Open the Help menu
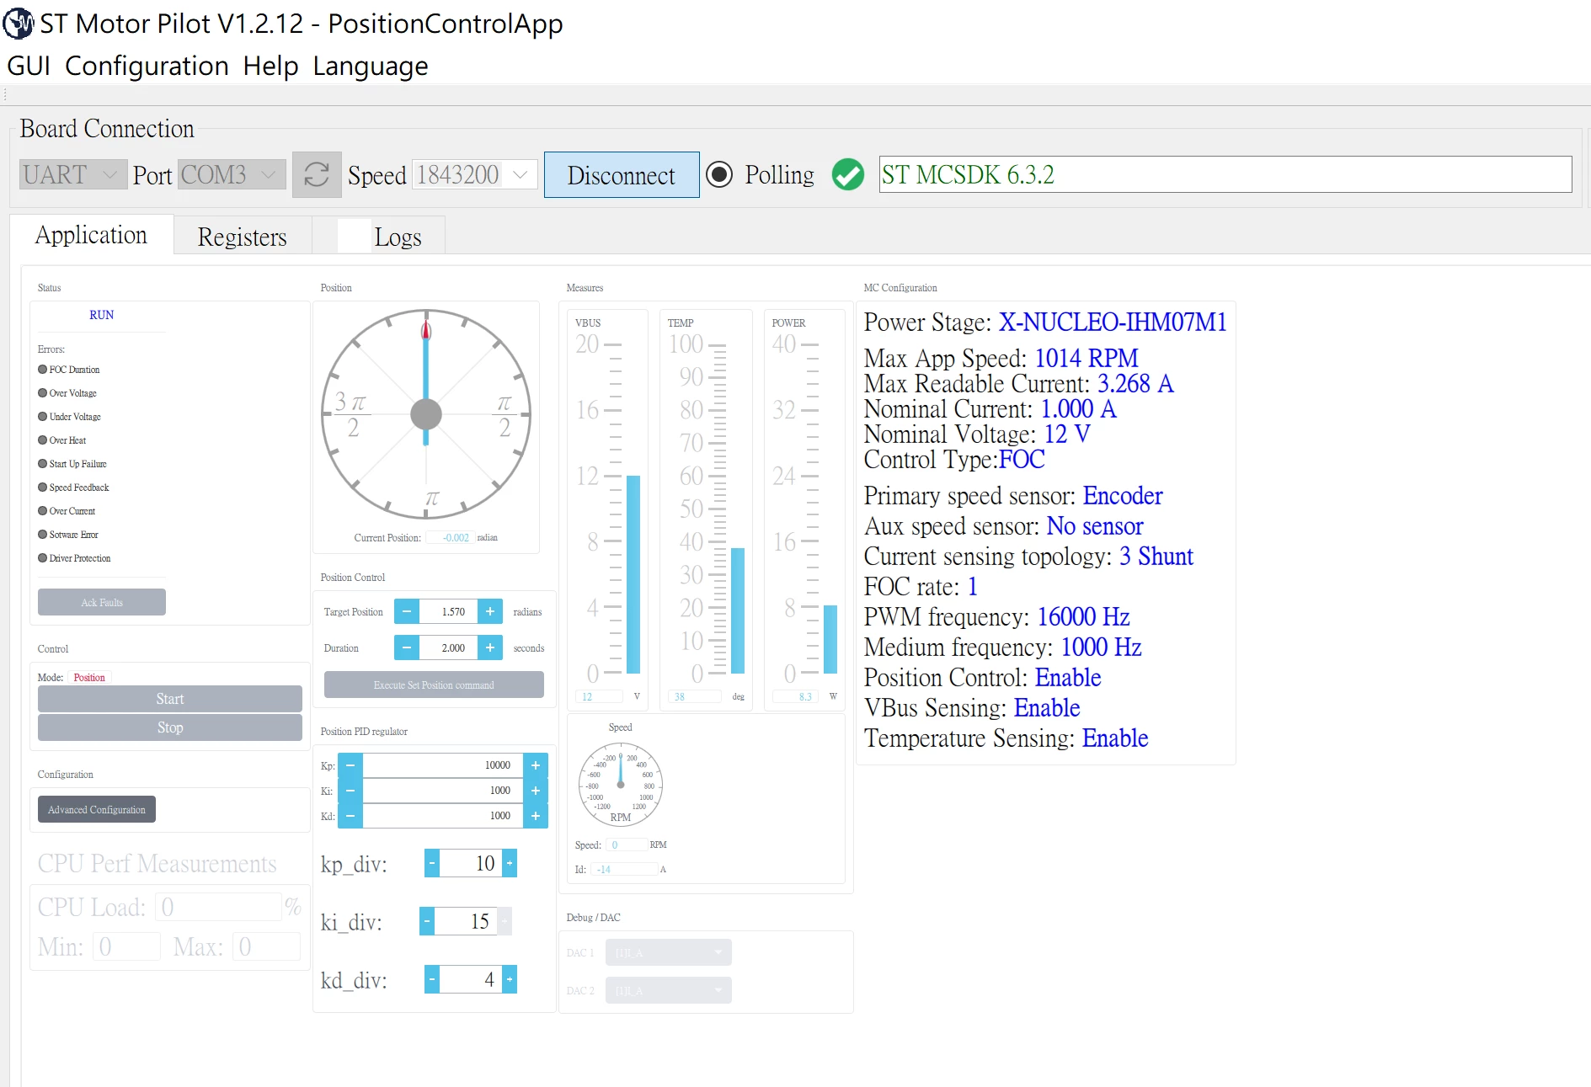The width and height of the screenshot is (1591, 1087). (270, 66)
